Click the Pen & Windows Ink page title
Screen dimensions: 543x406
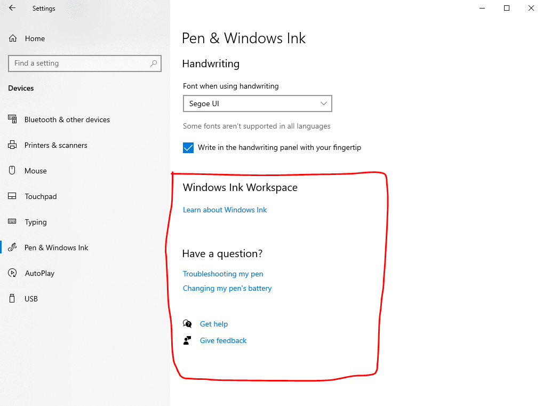(244, 38)
